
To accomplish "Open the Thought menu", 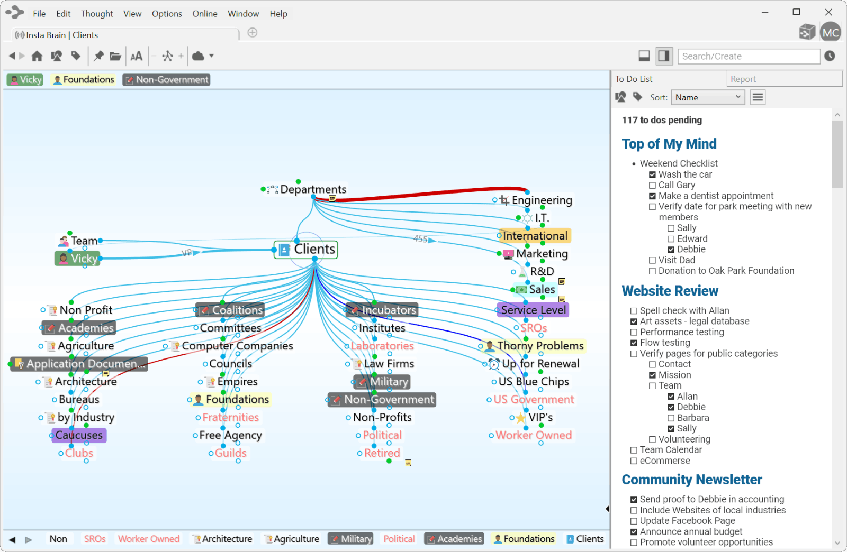I will [x=97, y=14].
